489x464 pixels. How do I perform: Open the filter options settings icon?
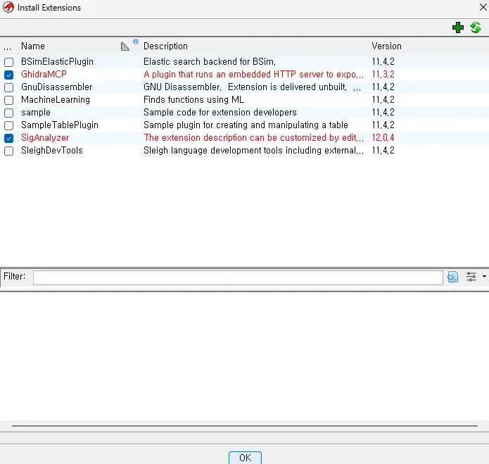point(471,277)
